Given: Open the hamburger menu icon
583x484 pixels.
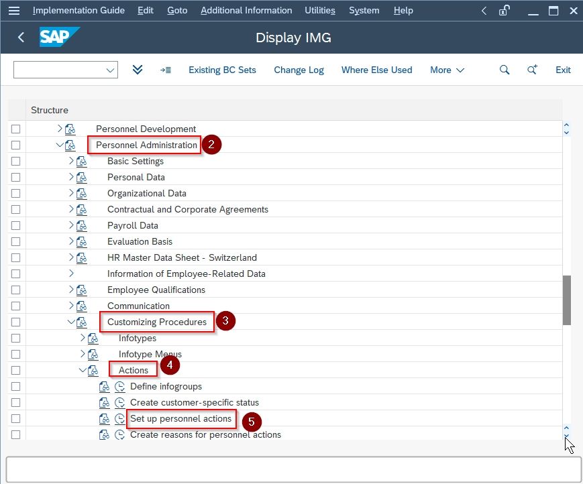Looking at the screenshot, I should pos(14,11).
